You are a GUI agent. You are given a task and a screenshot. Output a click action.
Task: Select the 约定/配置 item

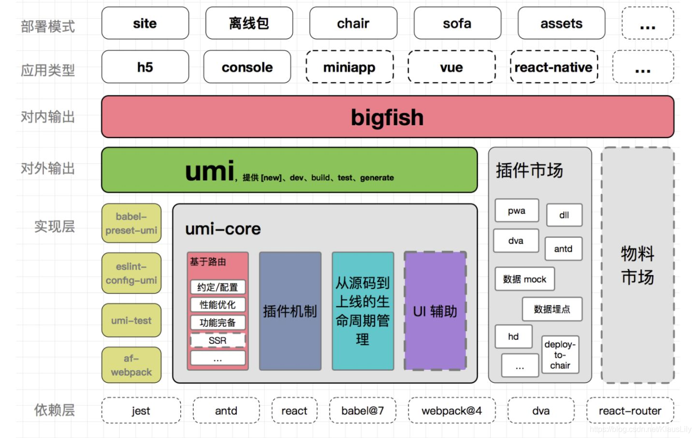218,287
